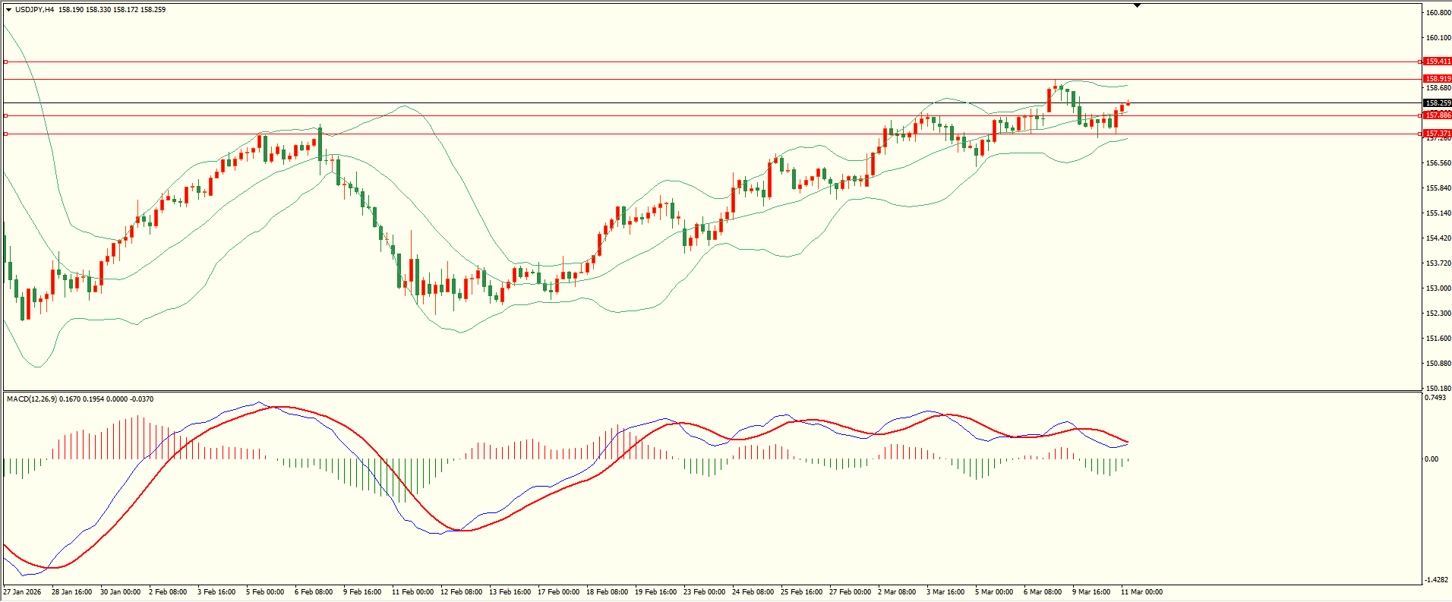Click the 0.00 level on MACD scale
1452x602 pixels.
click(1431, 459)
